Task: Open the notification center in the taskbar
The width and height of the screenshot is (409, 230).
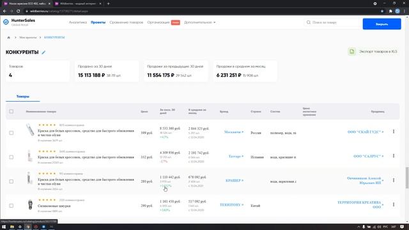Action: pyautogui.click(x=402, y=227)
